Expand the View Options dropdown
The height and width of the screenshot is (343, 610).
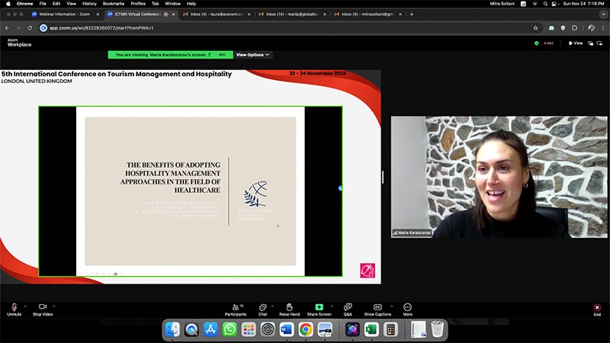click(252, 55)
